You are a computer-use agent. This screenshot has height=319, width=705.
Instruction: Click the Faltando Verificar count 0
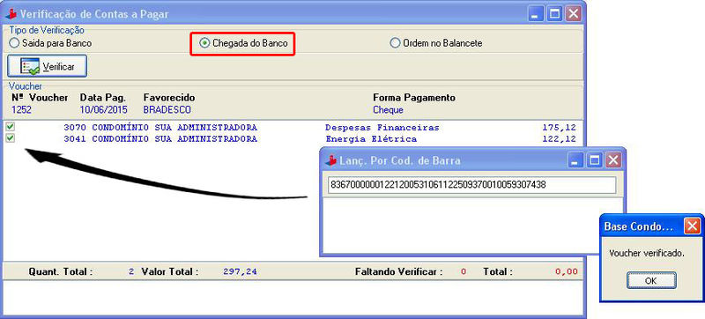click(464, 271)
